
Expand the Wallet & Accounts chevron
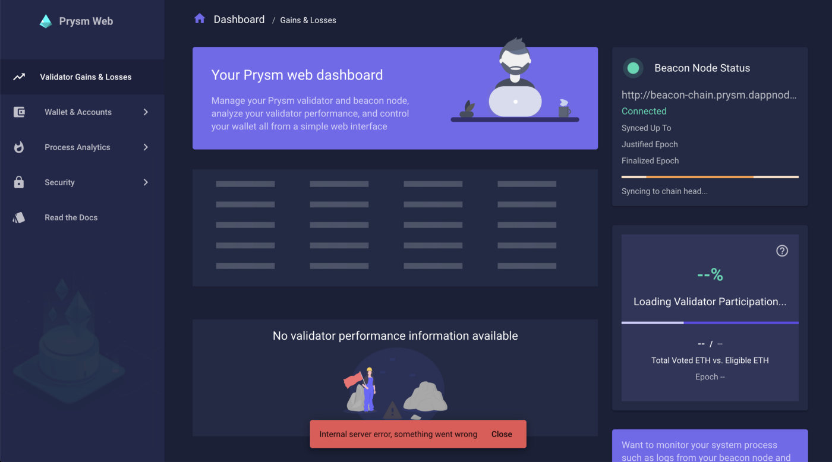(x=146, y=112)
